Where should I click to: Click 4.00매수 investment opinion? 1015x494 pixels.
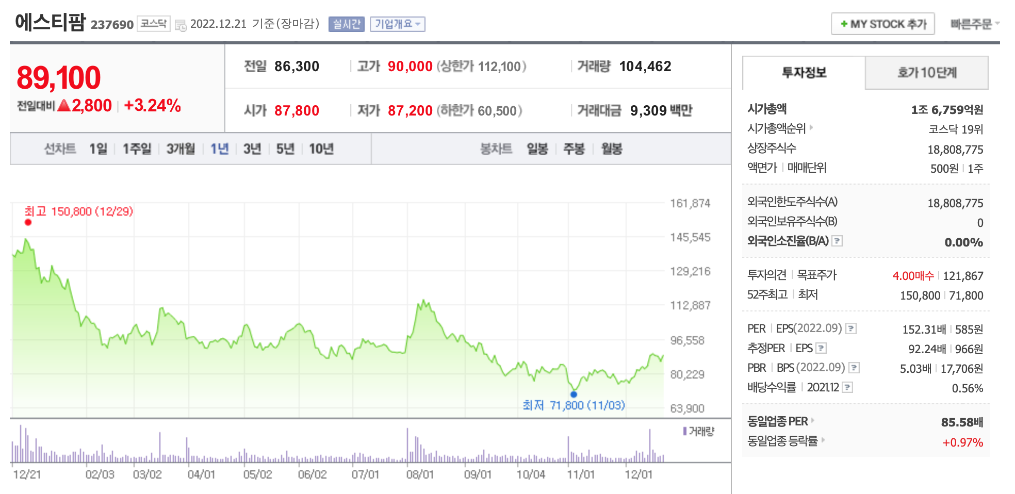[913, 276]
